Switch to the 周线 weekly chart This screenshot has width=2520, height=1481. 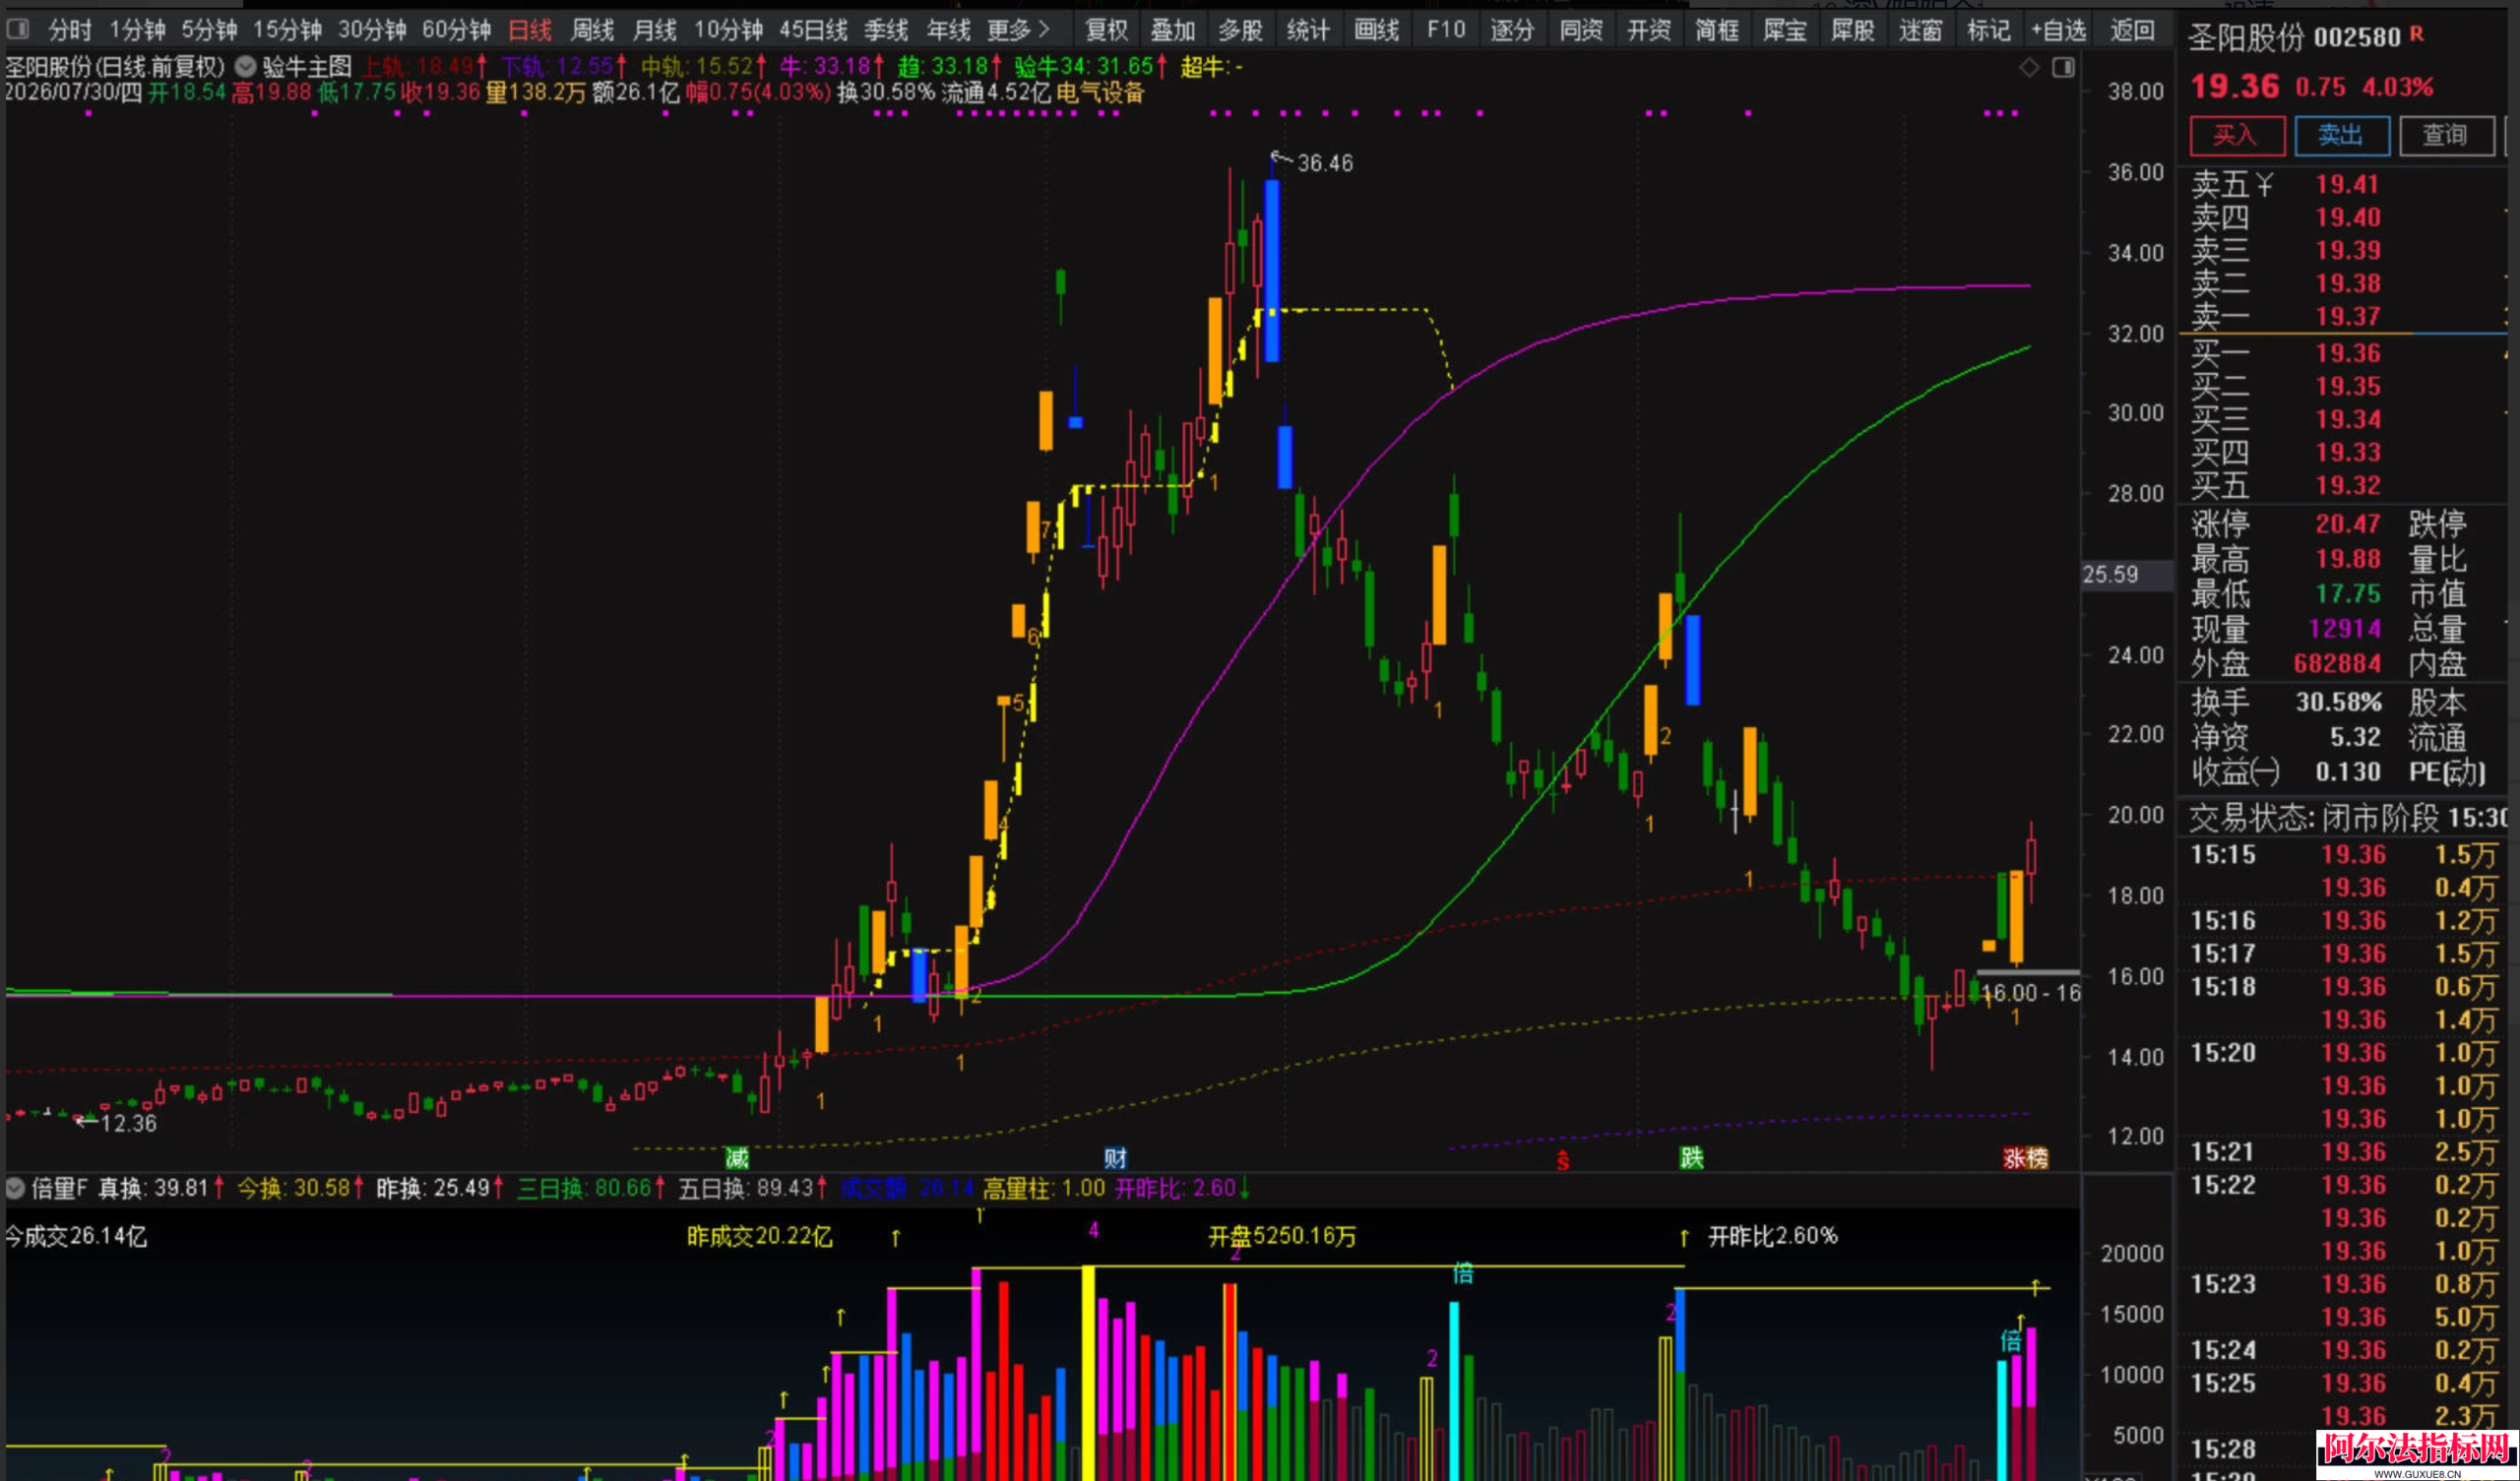coord(592,30)
